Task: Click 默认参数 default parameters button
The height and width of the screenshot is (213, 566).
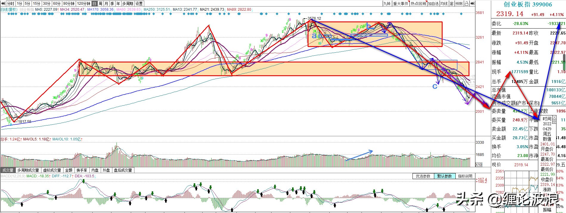Action: [x=444, y=176]
